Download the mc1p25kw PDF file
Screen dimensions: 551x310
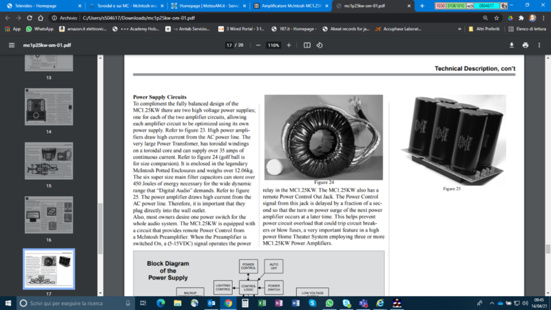(x=512, y=45)
